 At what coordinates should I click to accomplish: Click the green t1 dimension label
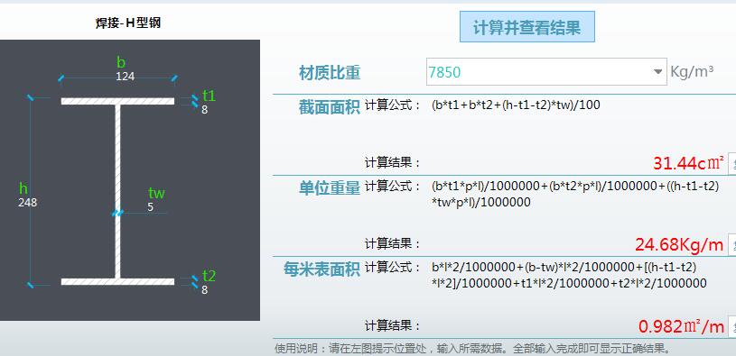(209, 96)
